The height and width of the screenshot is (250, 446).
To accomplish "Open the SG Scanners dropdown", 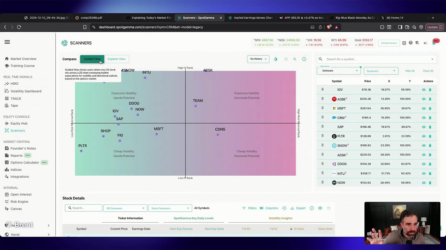I will click(125, 208).
